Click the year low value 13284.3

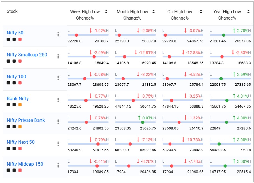click(217, 63)
